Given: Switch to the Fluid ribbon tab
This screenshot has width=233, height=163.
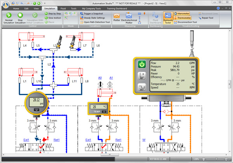Looking at the screenshot, I should point(63,9).
